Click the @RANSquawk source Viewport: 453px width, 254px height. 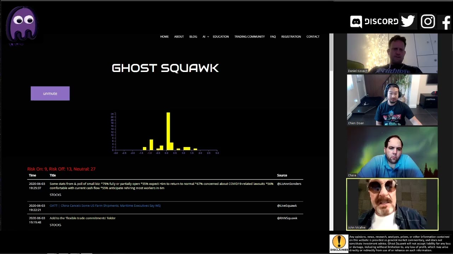287,218
